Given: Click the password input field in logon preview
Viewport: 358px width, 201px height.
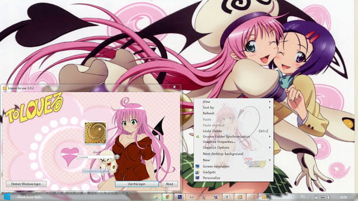Looking at the screenshot, I should coord(96,157).
